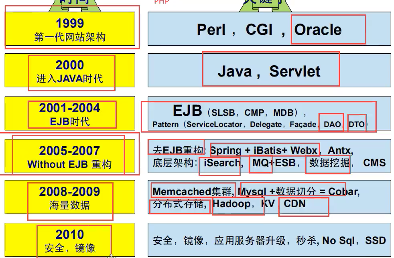This screenshot has height=258, width=394.
Task: Click the large EJB heading text
Action: (x=187, y=111)
